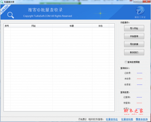The width and height of the screenshot is (151, 122).
Task: Start the query with 开始查询
Action: tap(134, 36)
